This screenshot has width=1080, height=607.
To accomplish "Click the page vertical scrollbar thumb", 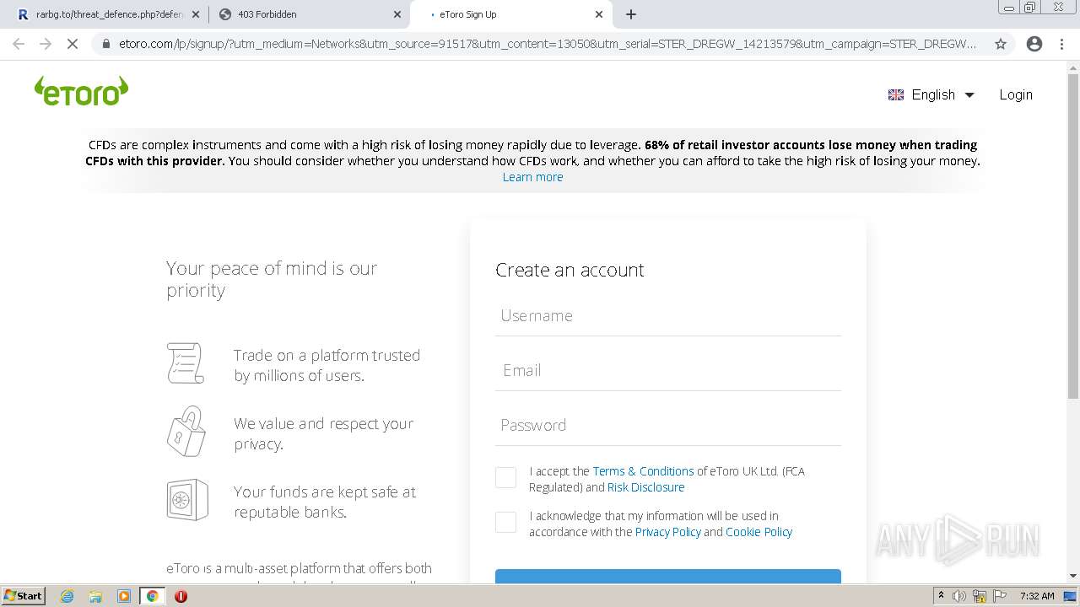I will (1072, 238).
